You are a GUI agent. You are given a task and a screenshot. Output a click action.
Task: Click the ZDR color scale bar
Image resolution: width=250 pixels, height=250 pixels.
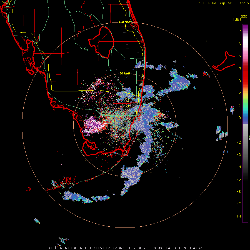(245, 123)
